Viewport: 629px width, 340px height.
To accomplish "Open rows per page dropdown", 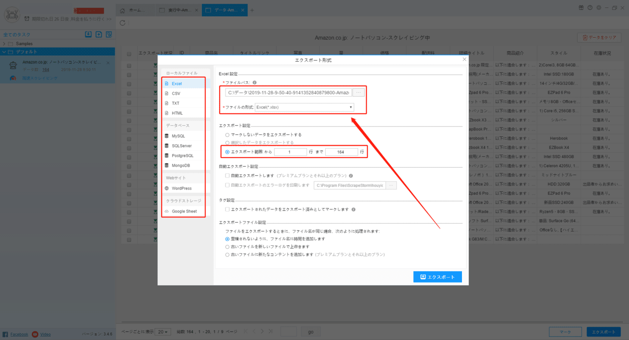I will pyautogui.click(x=163, y=332).
